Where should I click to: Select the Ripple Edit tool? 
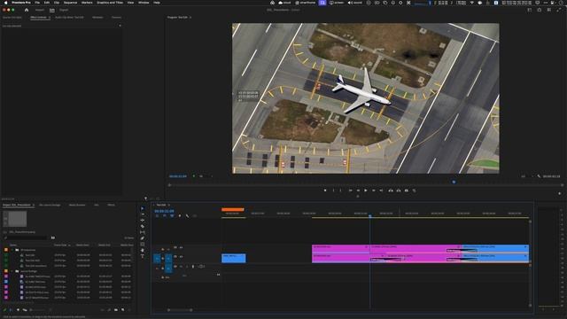(x=142, y=220)
